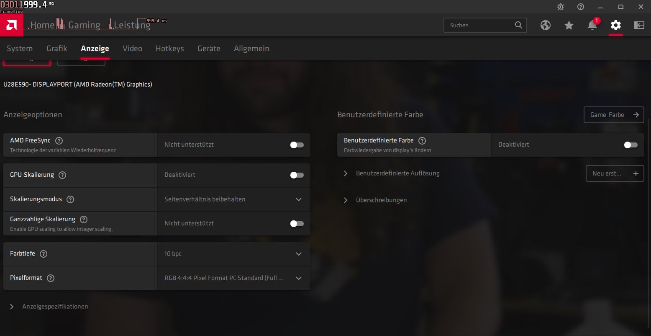651x336 pixels.
Task: Open the Allgemein tab
Action: (x=251, y=49)
